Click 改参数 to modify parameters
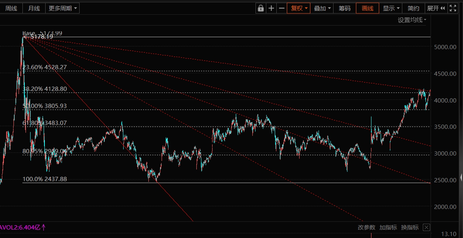The height and width of the screenshot is (238, 463). (366, 227)
